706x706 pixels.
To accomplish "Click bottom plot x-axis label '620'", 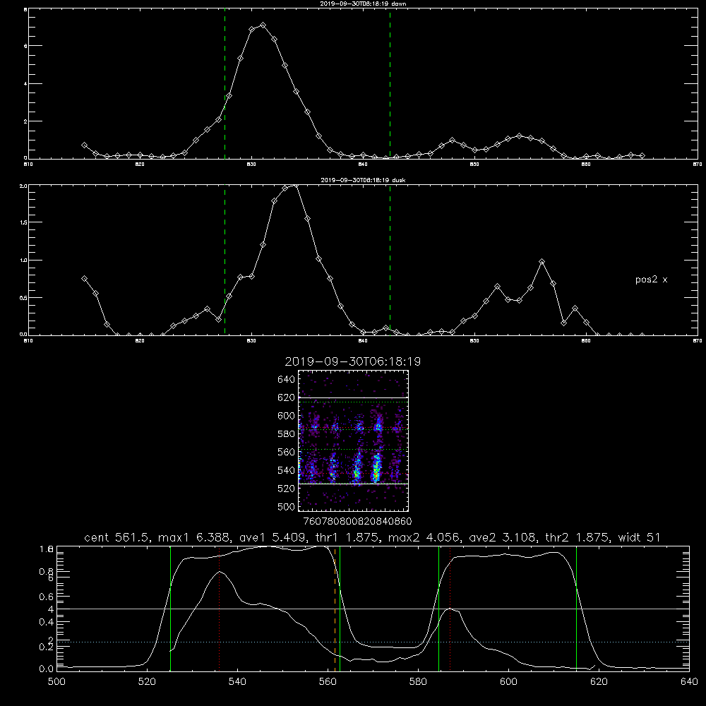I will [x=599, y=682].
